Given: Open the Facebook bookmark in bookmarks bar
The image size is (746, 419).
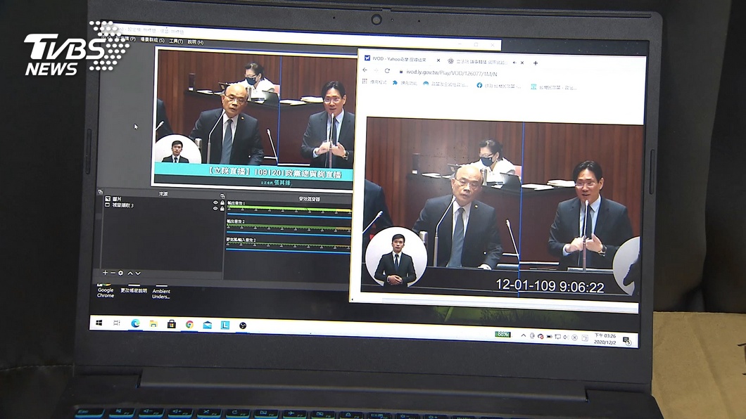Looking at the screenshot, I should coord(480,86).
